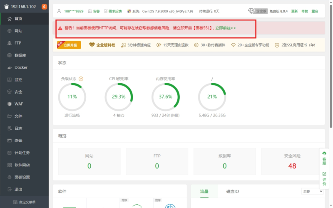Open the 首页 home menu item

[25, 19]
